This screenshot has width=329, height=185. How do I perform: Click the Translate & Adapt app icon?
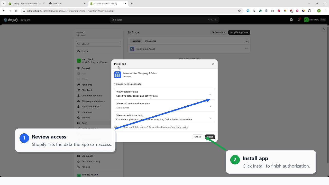click(x=132, y=49)
